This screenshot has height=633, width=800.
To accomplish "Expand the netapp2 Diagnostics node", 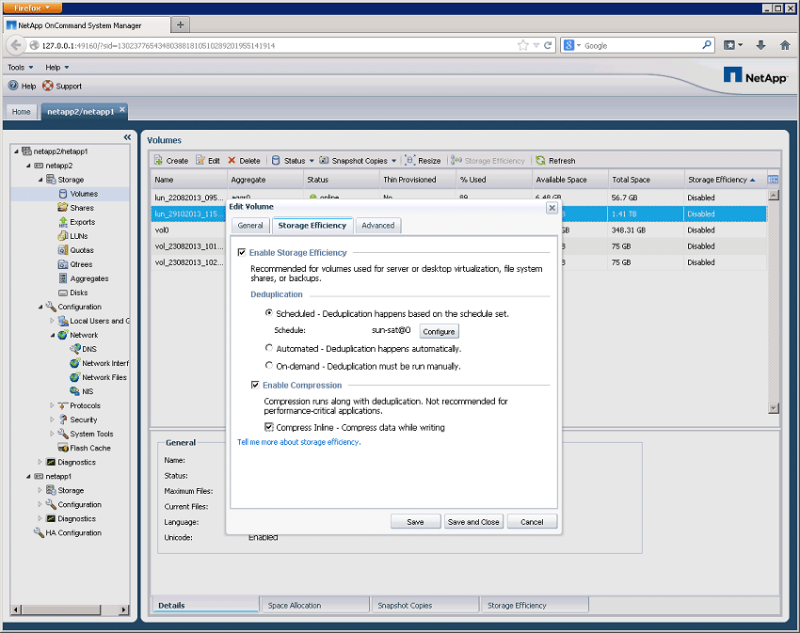I will point(40,462).
